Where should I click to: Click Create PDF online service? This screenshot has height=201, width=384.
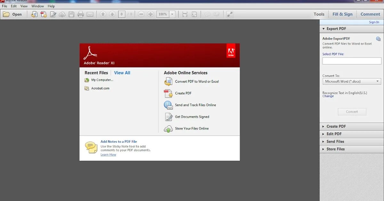click(183, 93)
